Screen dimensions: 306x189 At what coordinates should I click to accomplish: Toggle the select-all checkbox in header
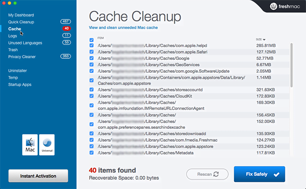click(x=91, y=40)
